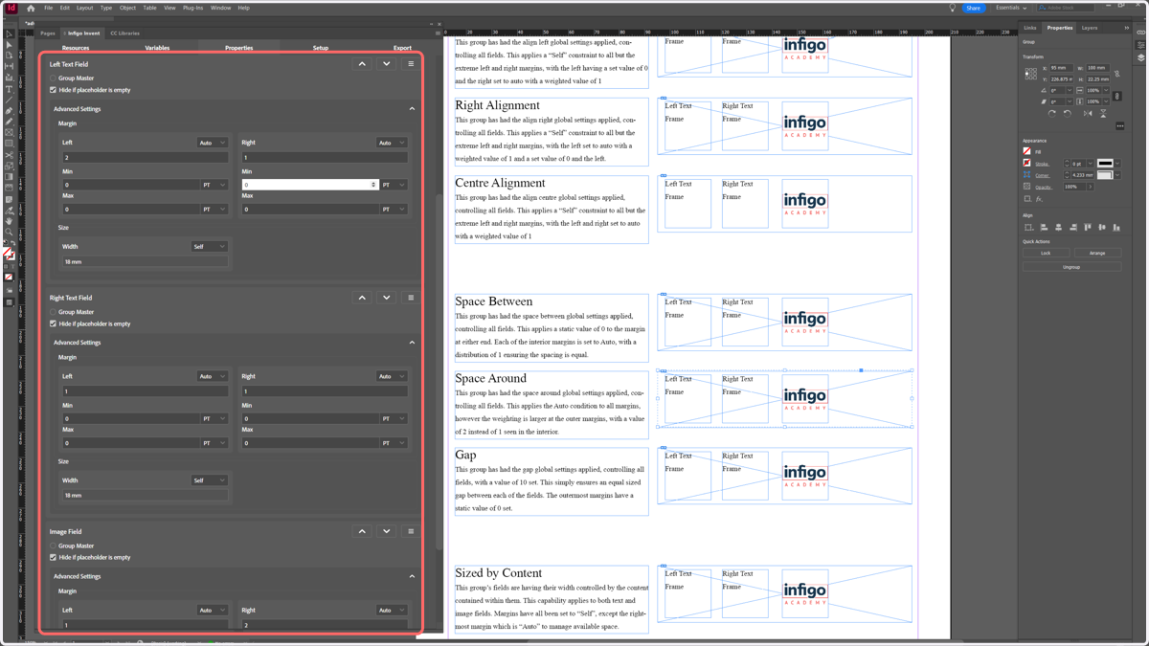Open the Object menu
The width and height of the screenshot is (1149, 646).
127,8
